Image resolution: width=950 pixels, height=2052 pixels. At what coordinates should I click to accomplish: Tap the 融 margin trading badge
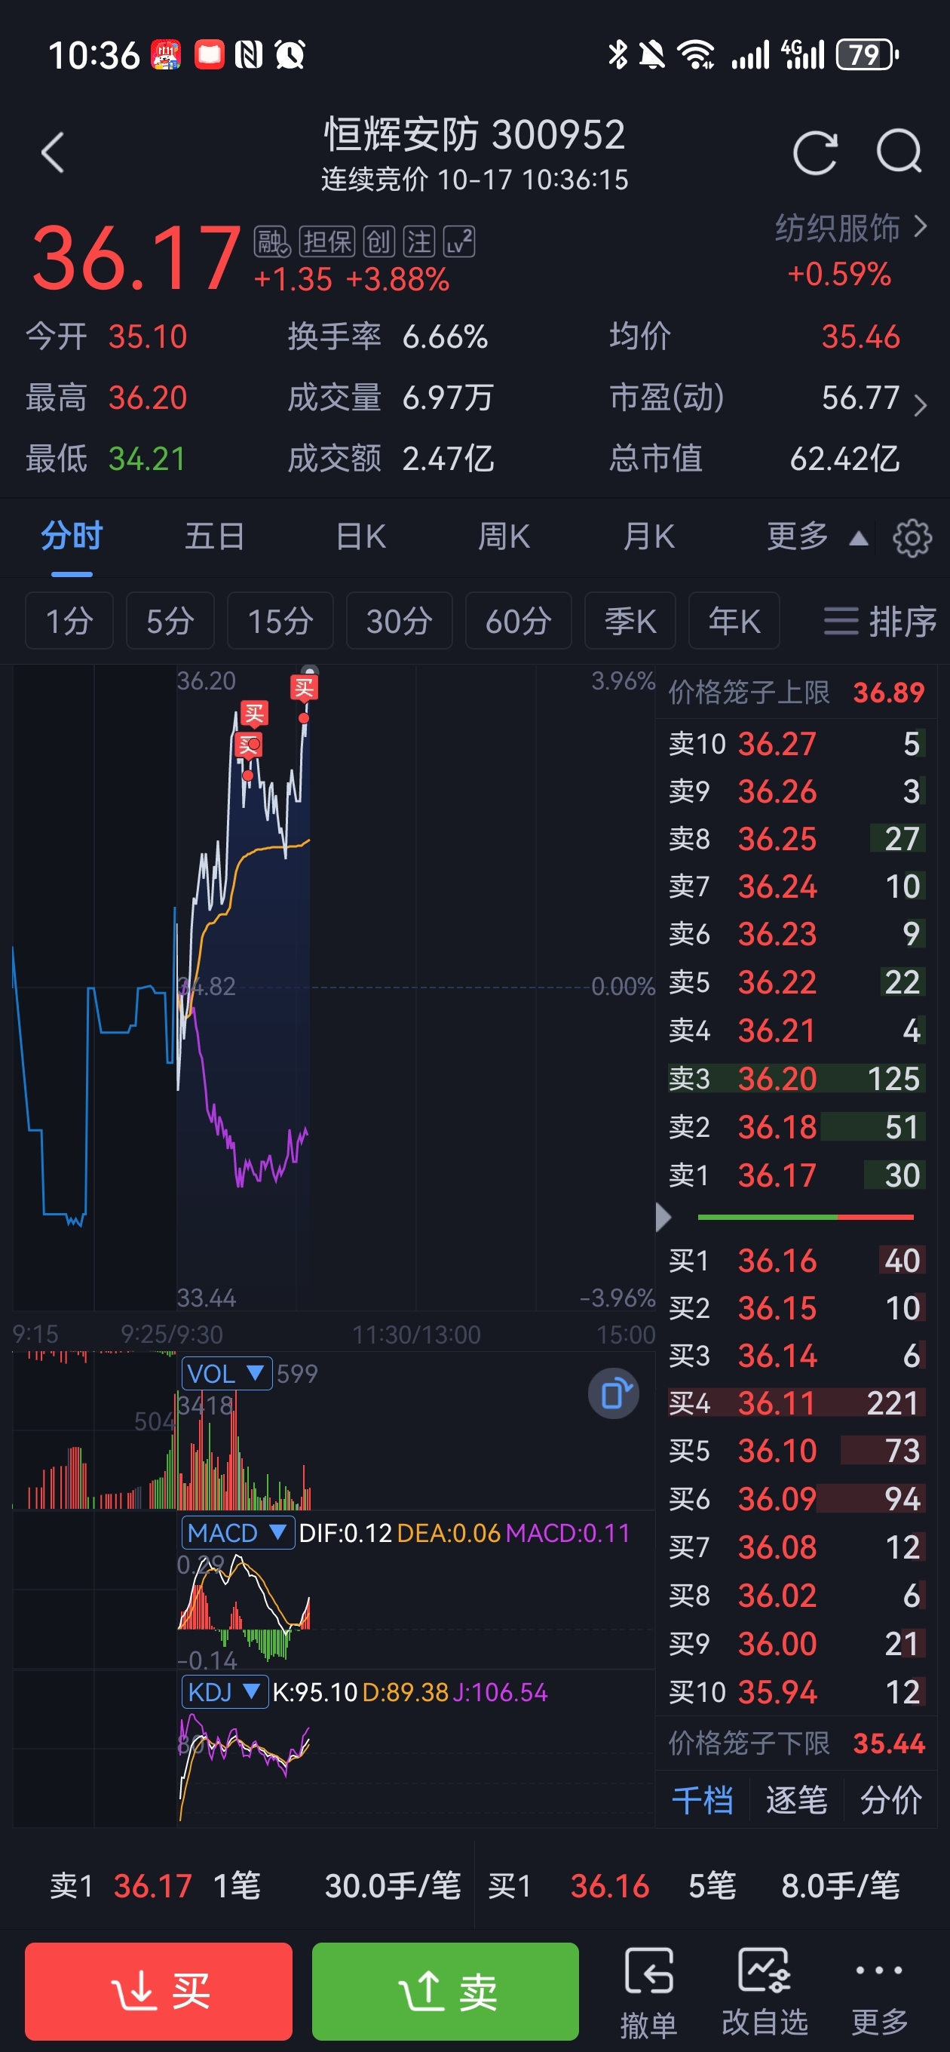(271, 241)
